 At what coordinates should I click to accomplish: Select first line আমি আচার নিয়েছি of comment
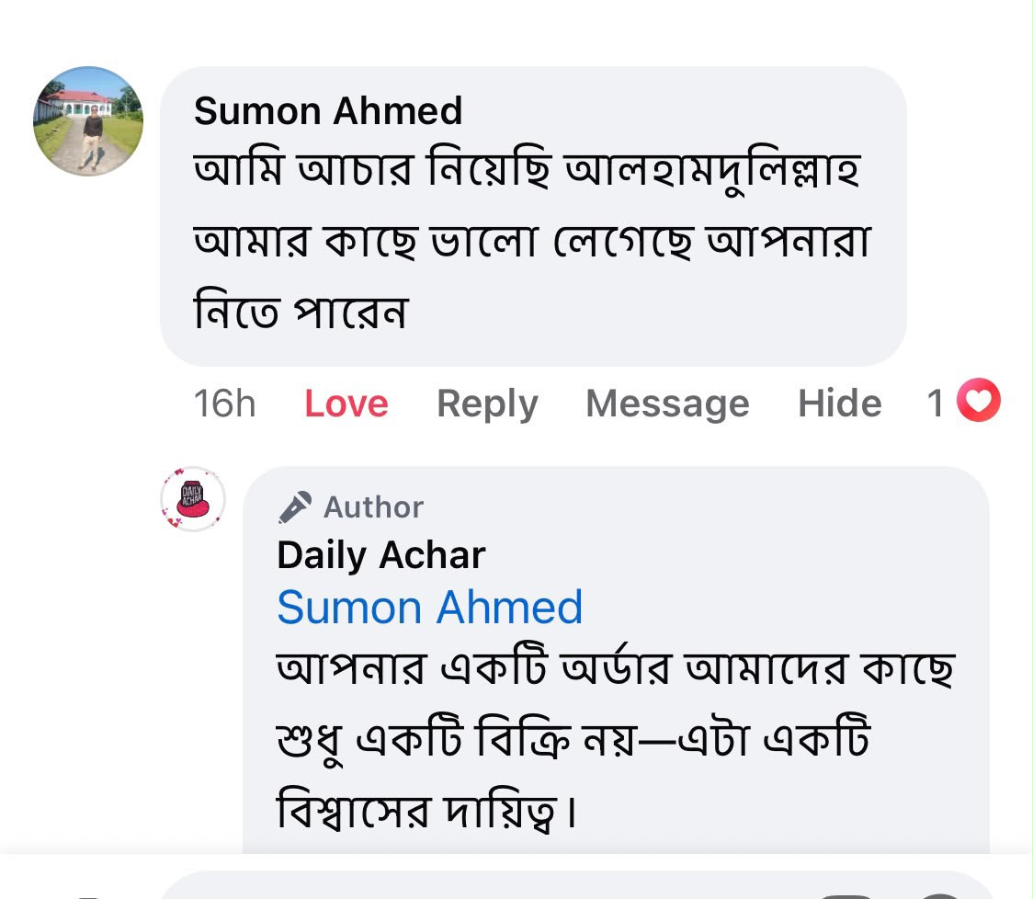tap(527, 170)
